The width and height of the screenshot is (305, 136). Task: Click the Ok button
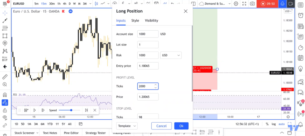(181, 126)
